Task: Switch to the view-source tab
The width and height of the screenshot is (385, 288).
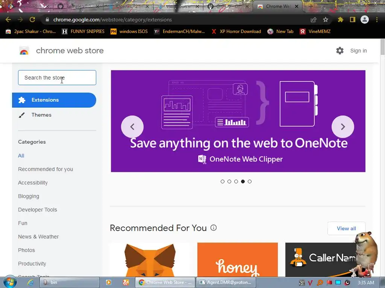Action: 177,6
